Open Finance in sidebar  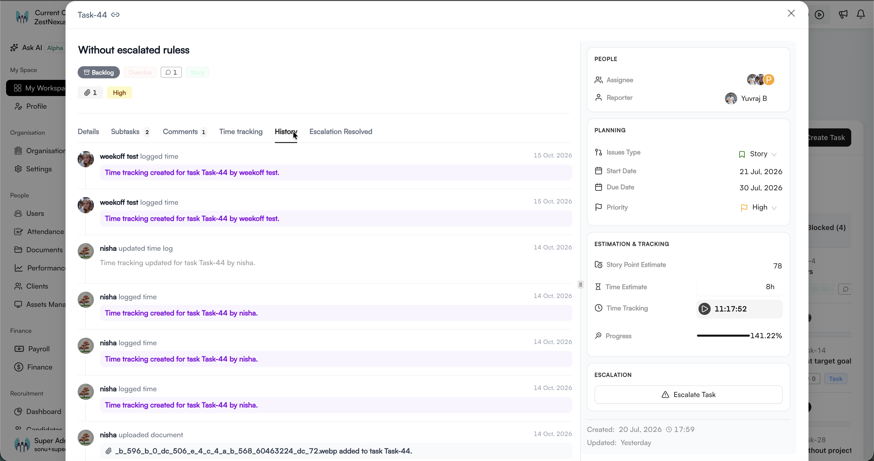[33, 367]
